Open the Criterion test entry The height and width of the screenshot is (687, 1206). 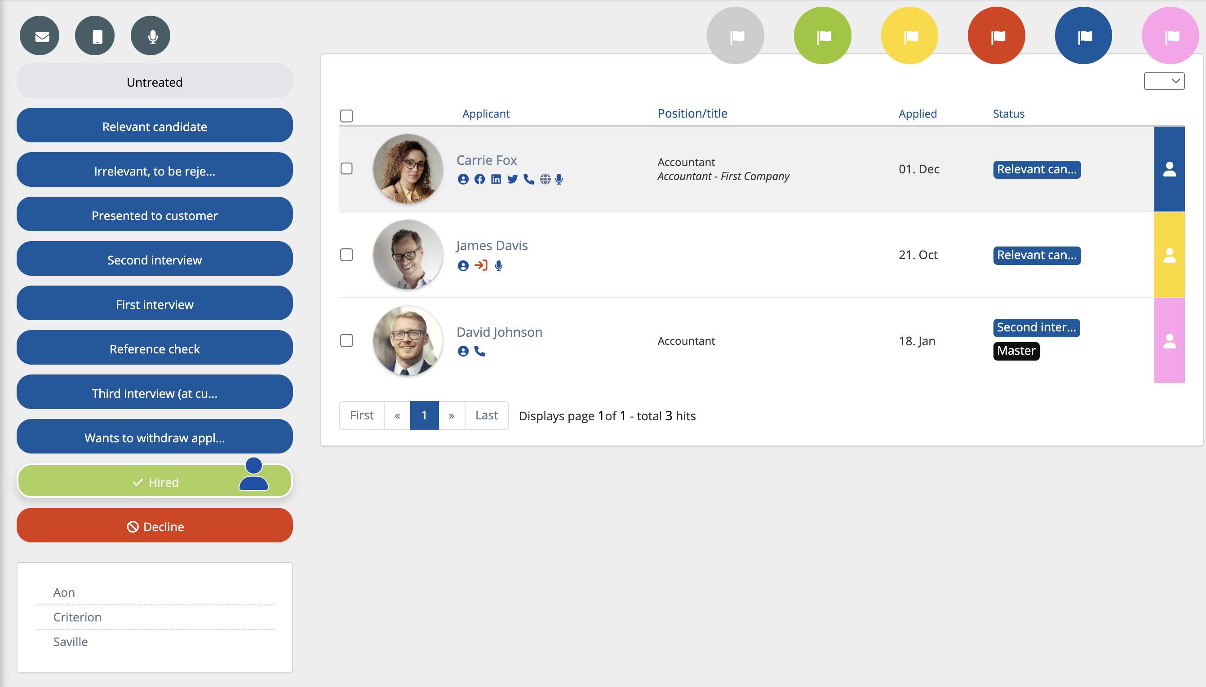coord(77,617)
